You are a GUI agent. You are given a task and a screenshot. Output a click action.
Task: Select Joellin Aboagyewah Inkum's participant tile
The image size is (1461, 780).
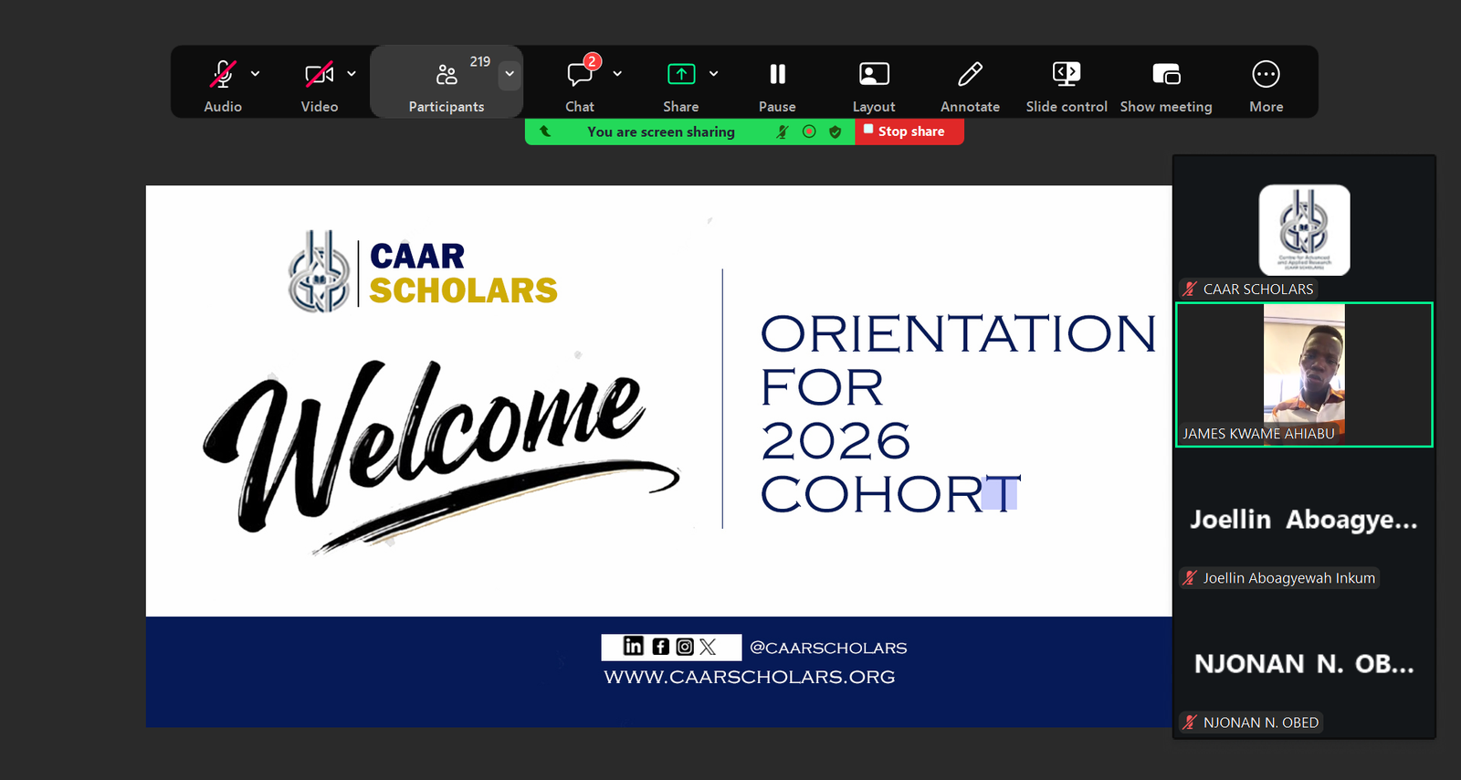click(1304, 520)
